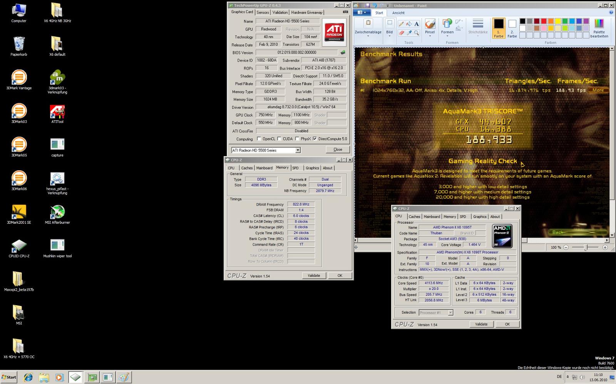Image resolution: width=616 pixels, height=384 pixels.
Task: Select the Fill bucket tool in Paint
Action: [x=409, y=24]
